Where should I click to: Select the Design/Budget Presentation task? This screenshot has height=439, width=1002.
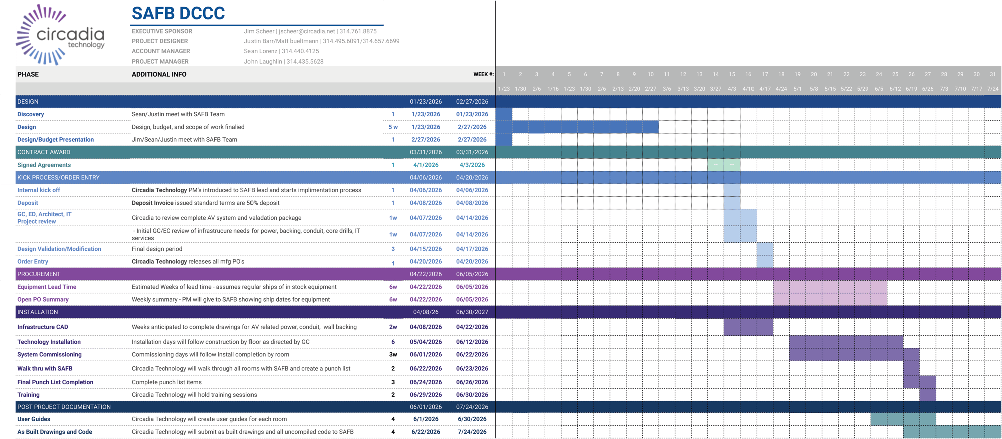pos(55,140)
